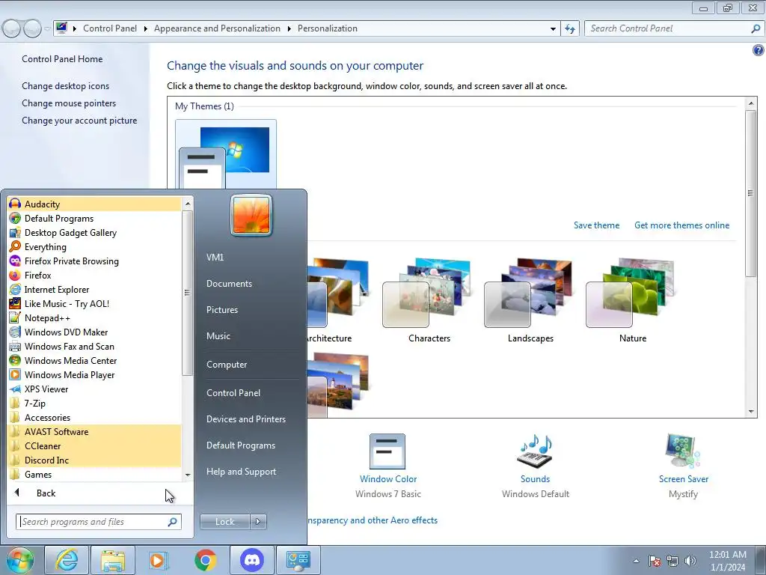Click Like Music - Try AOL! shortcut

click(x=94, y=303)
